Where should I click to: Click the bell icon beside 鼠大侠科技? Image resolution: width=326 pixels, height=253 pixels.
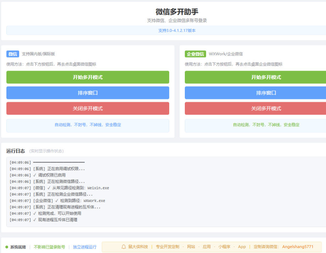click(x=123, y=246)
